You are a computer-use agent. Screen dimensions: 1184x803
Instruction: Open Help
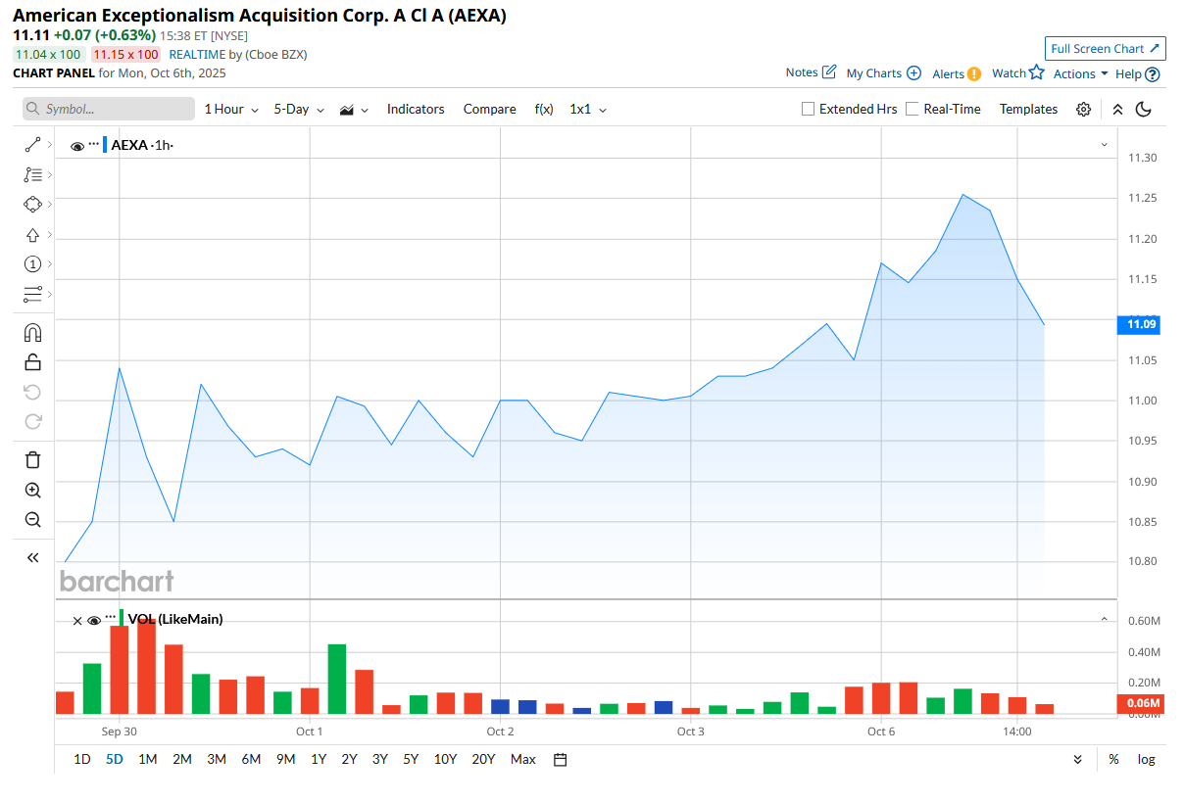1138,73
